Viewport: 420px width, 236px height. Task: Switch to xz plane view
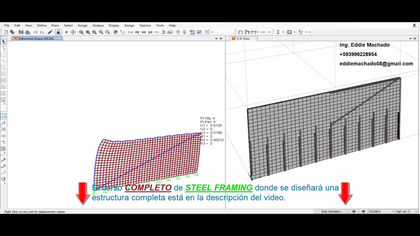tap(144, 32)
